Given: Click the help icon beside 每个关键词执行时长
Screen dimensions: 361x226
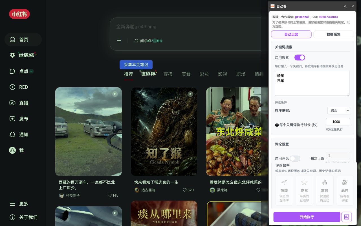Looking at the screenshot, I should pyautogui.click(x=277, y=125).
